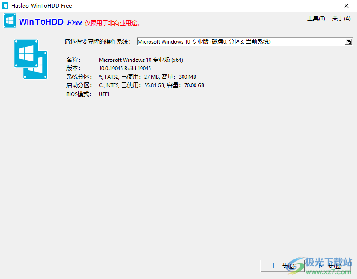Close the Hasleo WinToHDD window
Image resolution: width=357 pixels, height=279 pixels.
click(x=346, y=6)
